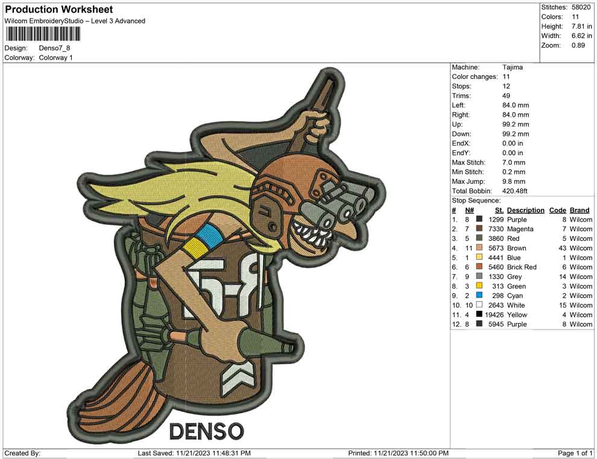Click the Page 1 of 1 indicator
This screenshot has height=459, width=597.
point(575,453)
